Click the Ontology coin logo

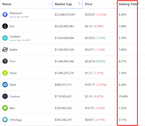click(5, 120)
